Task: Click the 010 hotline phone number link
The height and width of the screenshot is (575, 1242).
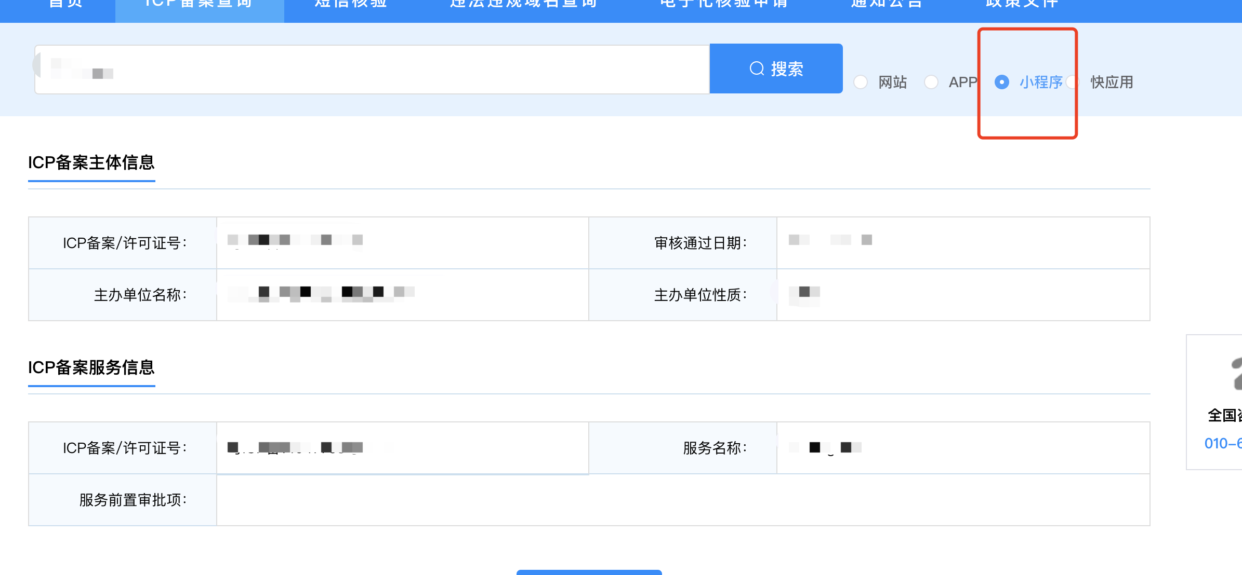Action: 1222,443
